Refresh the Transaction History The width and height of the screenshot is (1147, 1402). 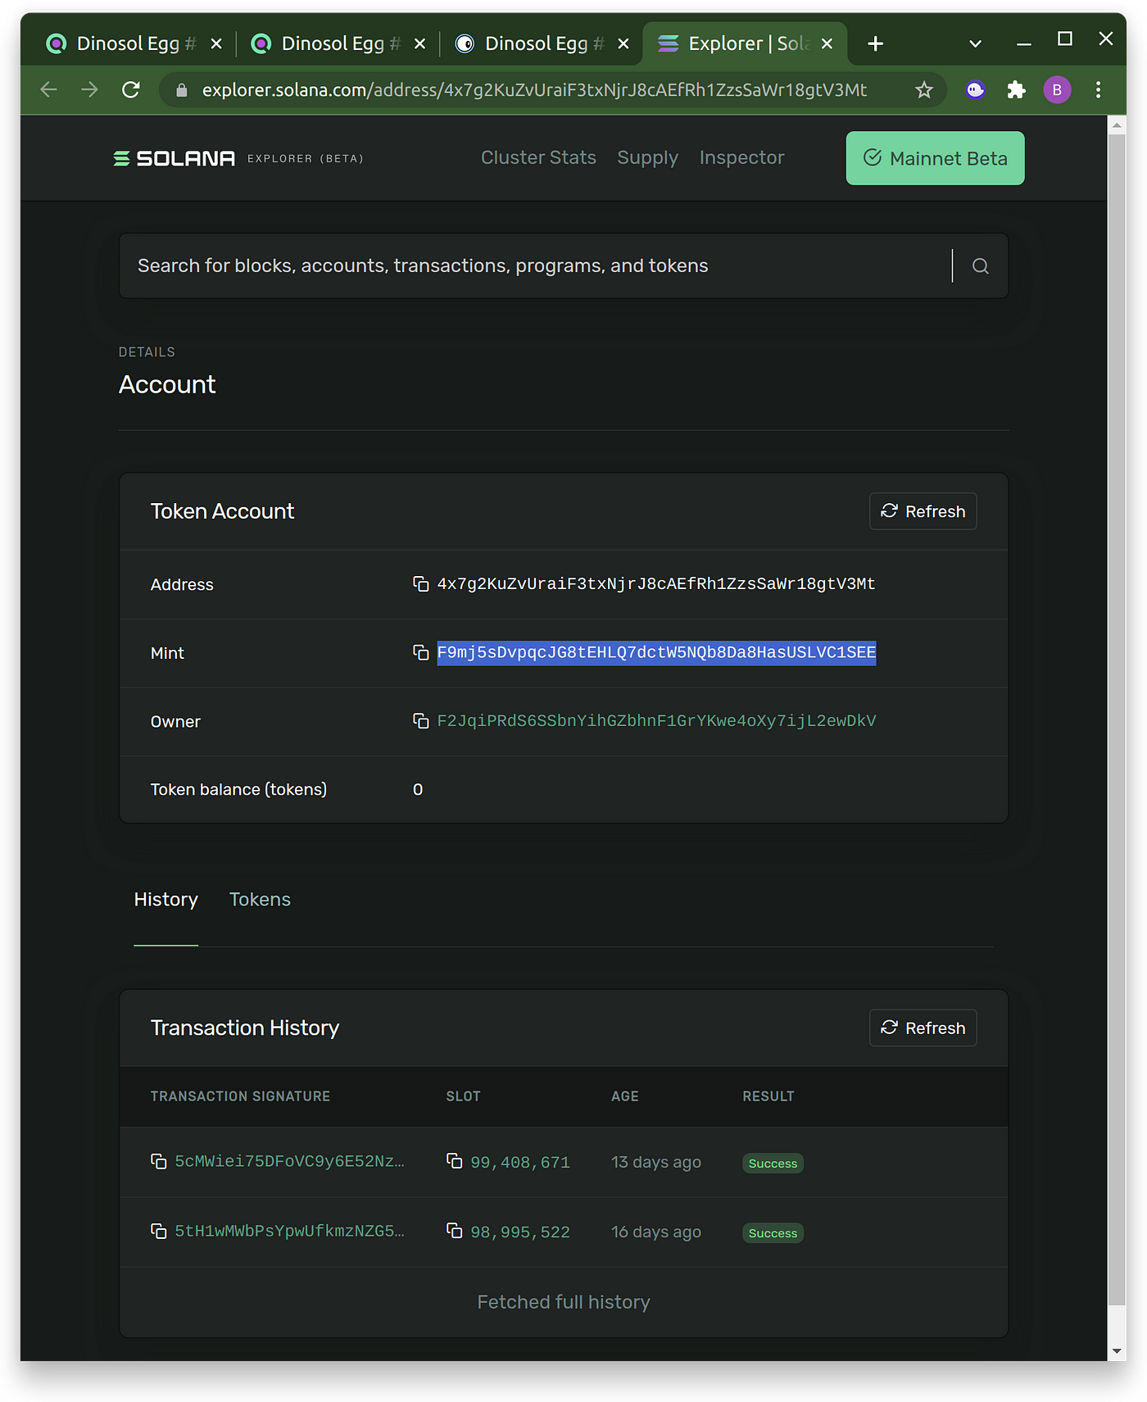[x=923, y=1028]
